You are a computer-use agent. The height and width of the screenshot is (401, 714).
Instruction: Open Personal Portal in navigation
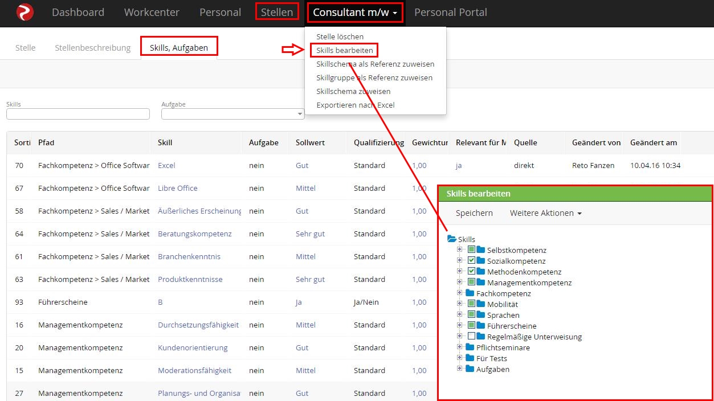pyautogui.click(x=451, y=12)
